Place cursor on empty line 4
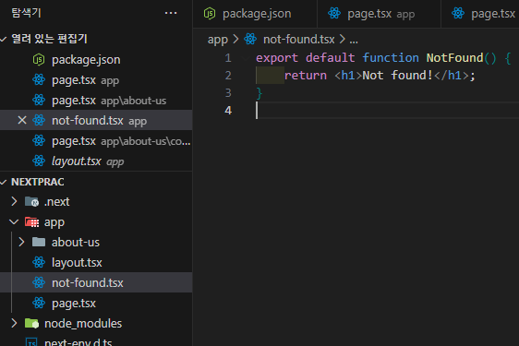The image size is (519, 346). (x=388, y=111)
